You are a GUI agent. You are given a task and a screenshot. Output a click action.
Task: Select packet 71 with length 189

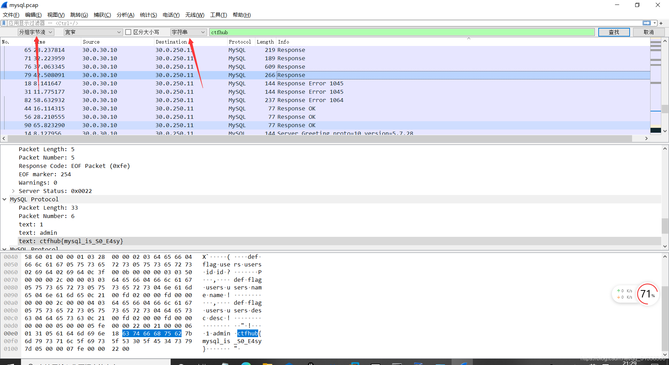(325, 59)
